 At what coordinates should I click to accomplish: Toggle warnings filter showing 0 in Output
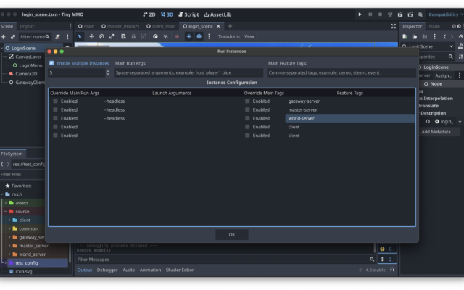(386, 249)
